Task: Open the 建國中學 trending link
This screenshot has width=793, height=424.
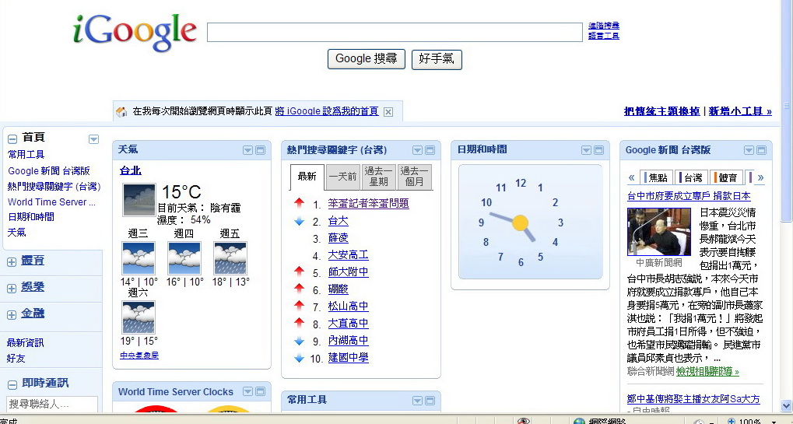Action: click(348, 357)
